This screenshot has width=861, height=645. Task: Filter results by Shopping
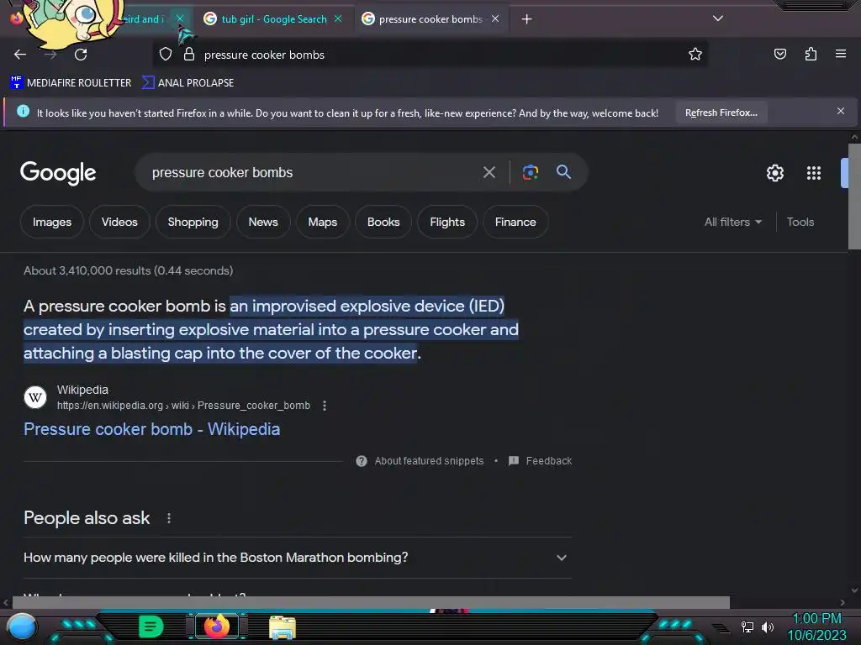(x=193, y=222)
